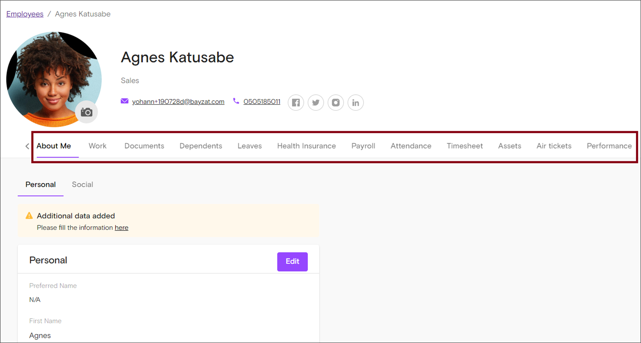641x343 pixels.
Task: Select the Personal sub-tab
Action: click(x=40, y=185)
